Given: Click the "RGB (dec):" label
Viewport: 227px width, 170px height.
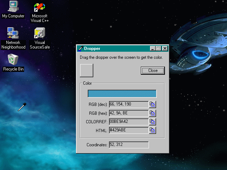Looking at the screenshot, I should (98, 104).
